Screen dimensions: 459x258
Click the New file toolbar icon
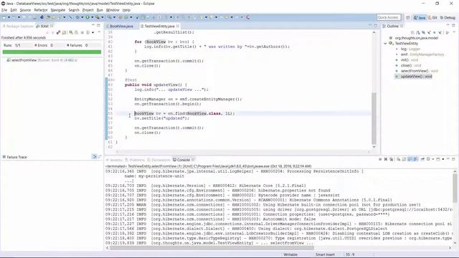pyautogui.click(x=4, y=17)
